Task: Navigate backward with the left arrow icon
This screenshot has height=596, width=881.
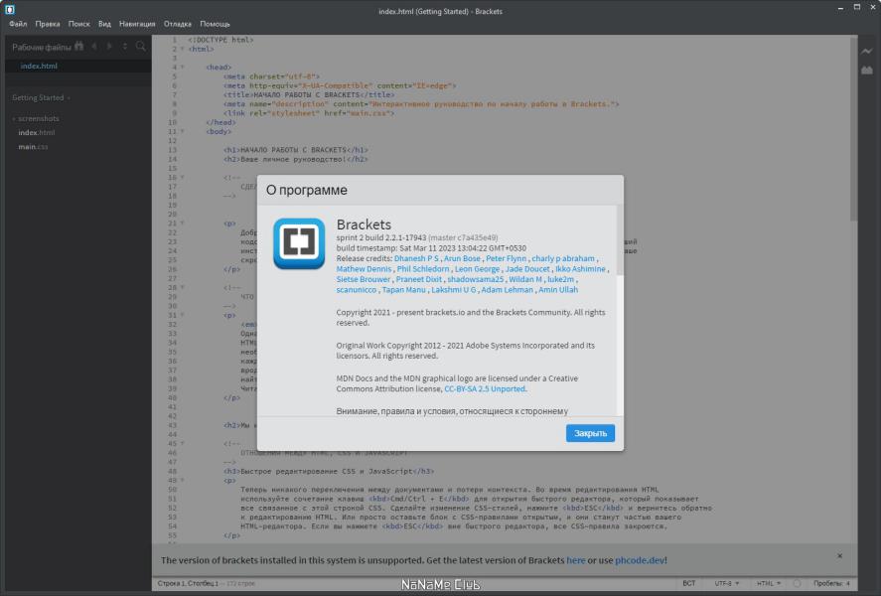Action: [x=94, y=47]
